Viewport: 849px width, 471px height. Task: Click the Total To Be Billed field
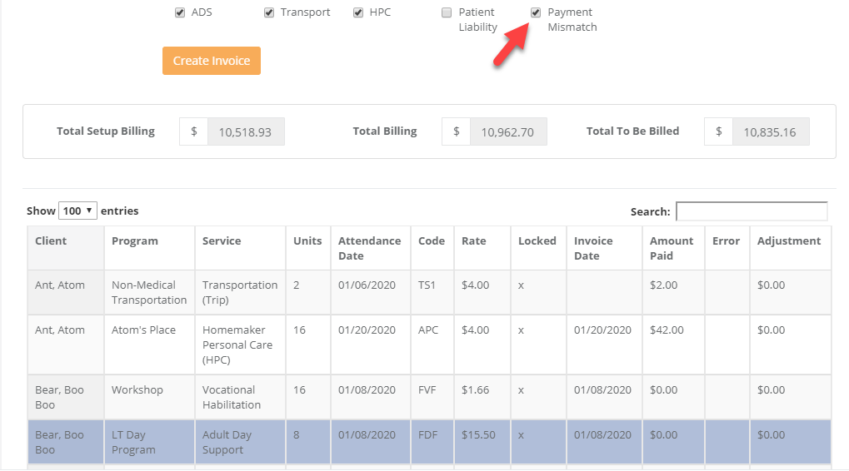770,131
